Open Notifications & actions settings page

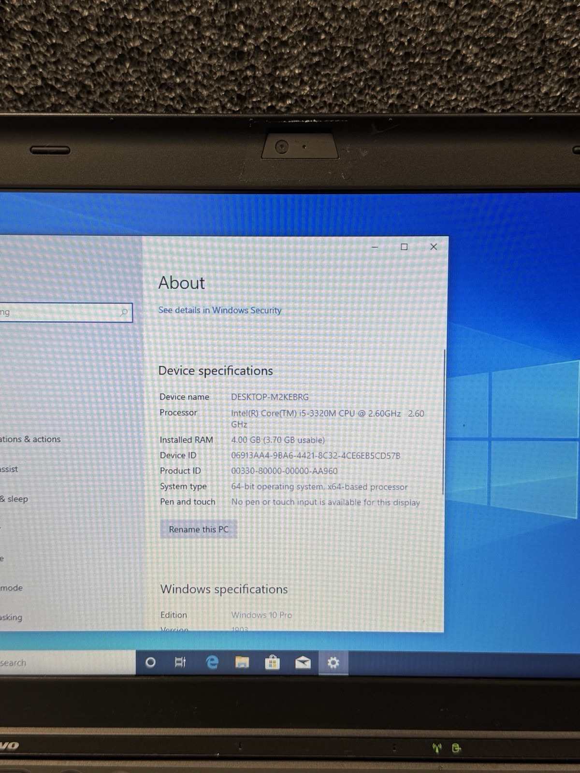click(x=30, y=439)
